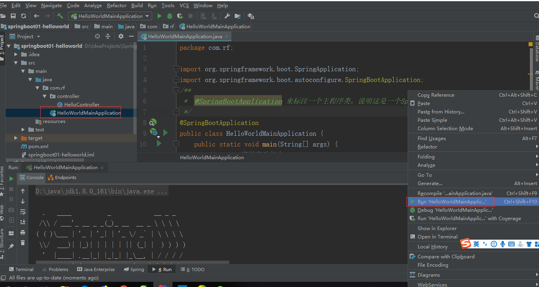Restore layout icon in Run panel
The width and height of the screenshot is (539, 287).
(x=11, y=233)
